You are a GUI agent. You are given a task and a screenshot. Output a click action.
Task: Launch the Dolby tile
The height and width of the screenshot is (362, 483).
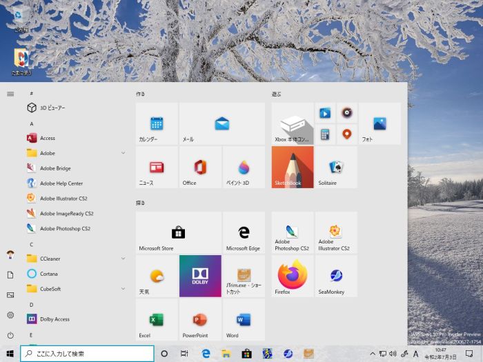click(200, 276)
